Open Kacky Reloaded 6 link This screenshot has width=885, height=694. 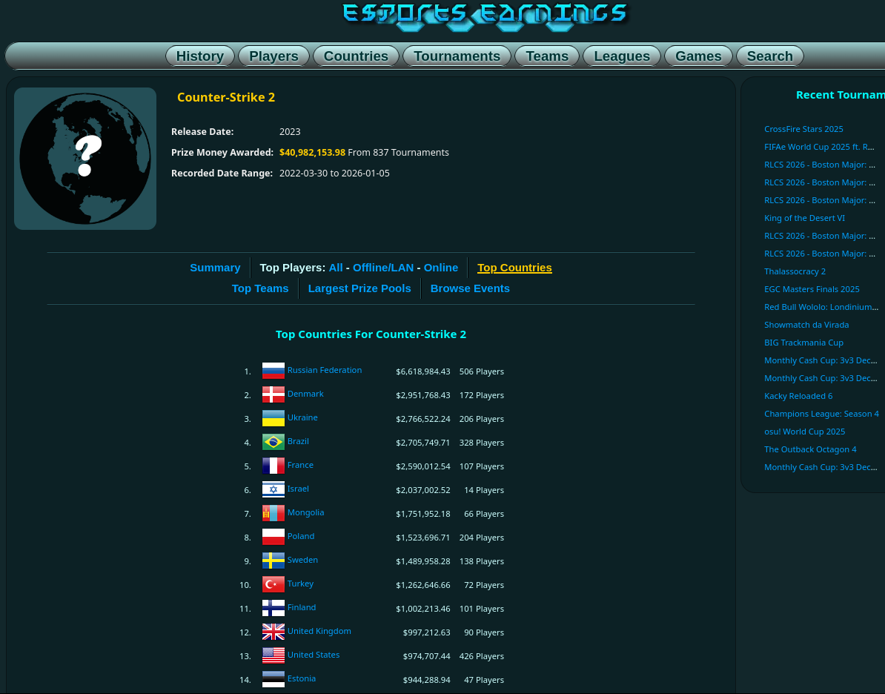(x=798, y=396)
